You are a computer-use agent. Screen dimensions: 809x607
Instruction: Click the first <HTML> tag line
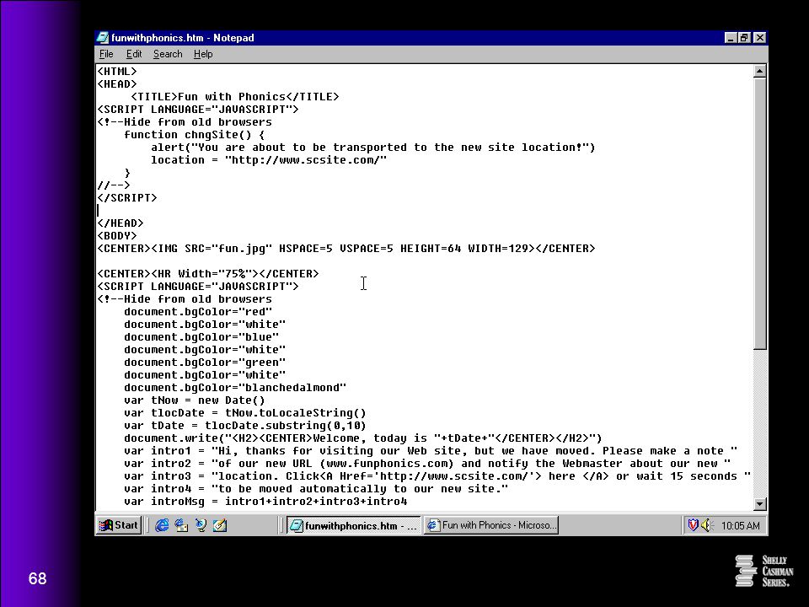coord(117,71)
